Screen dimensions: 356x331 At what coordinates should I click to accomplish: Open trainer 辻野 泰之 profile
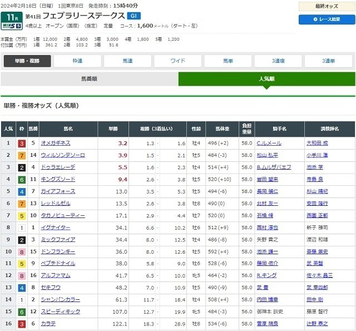coord(318,324)
